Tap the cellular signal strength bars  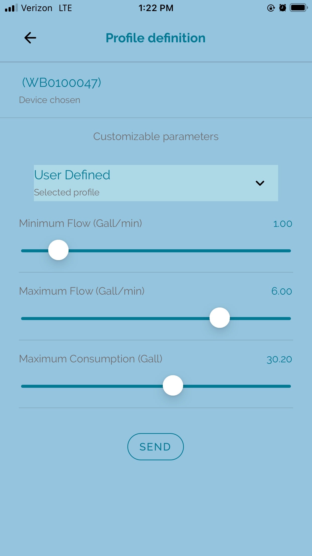click(11, 8)
